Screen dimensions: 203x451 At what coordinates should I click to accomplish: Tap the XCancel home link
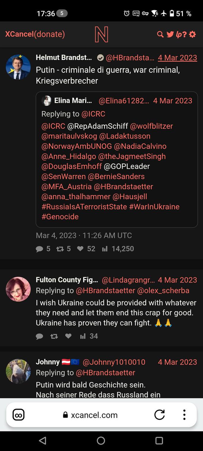pos(19,34)
